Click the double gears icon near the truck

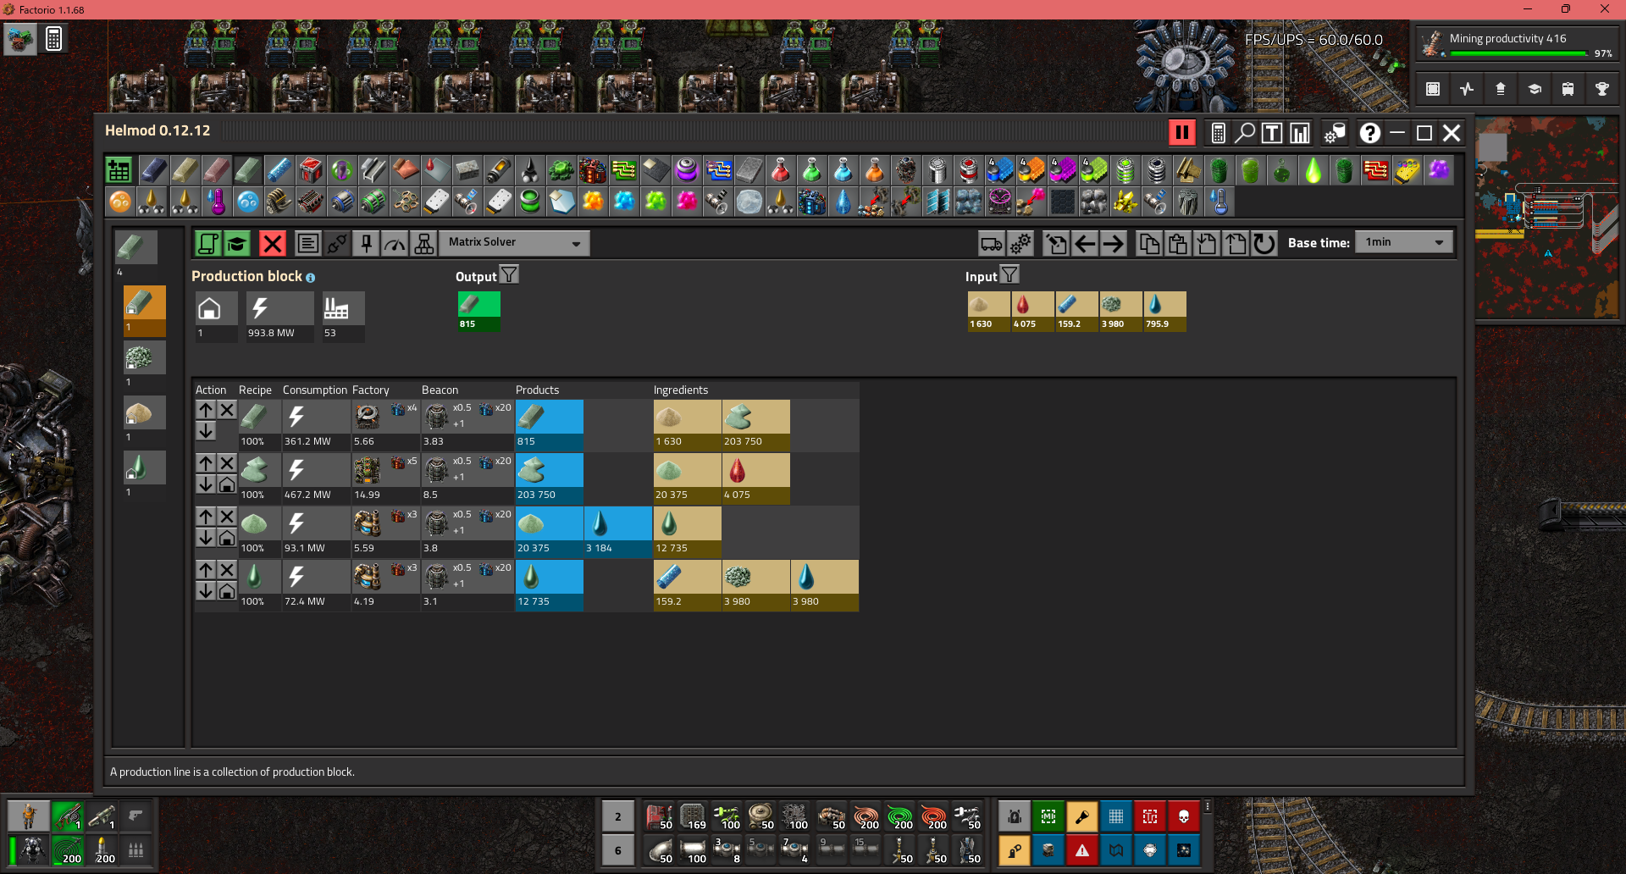click(x=1020, y=244)
